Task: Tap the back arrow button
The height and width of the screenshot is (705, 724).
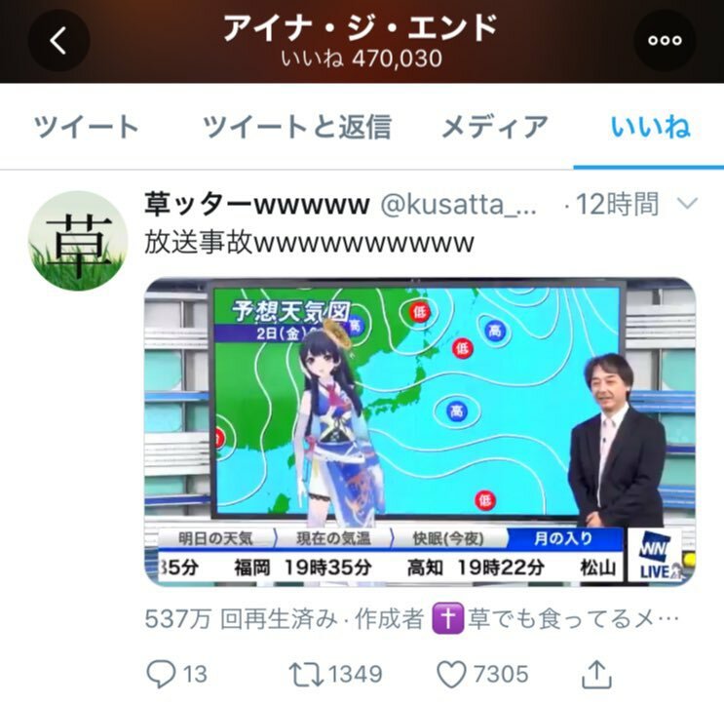Action: pyautogui.click(x=58, y=41)
